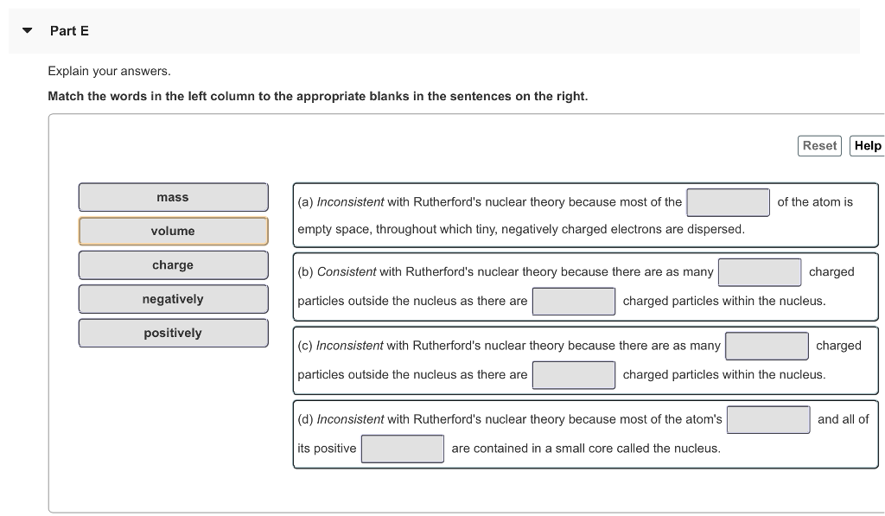Image resolution: width=885 pixels, height=516 pixels.
Task: Open the Help option
Action: coord(868,145)
